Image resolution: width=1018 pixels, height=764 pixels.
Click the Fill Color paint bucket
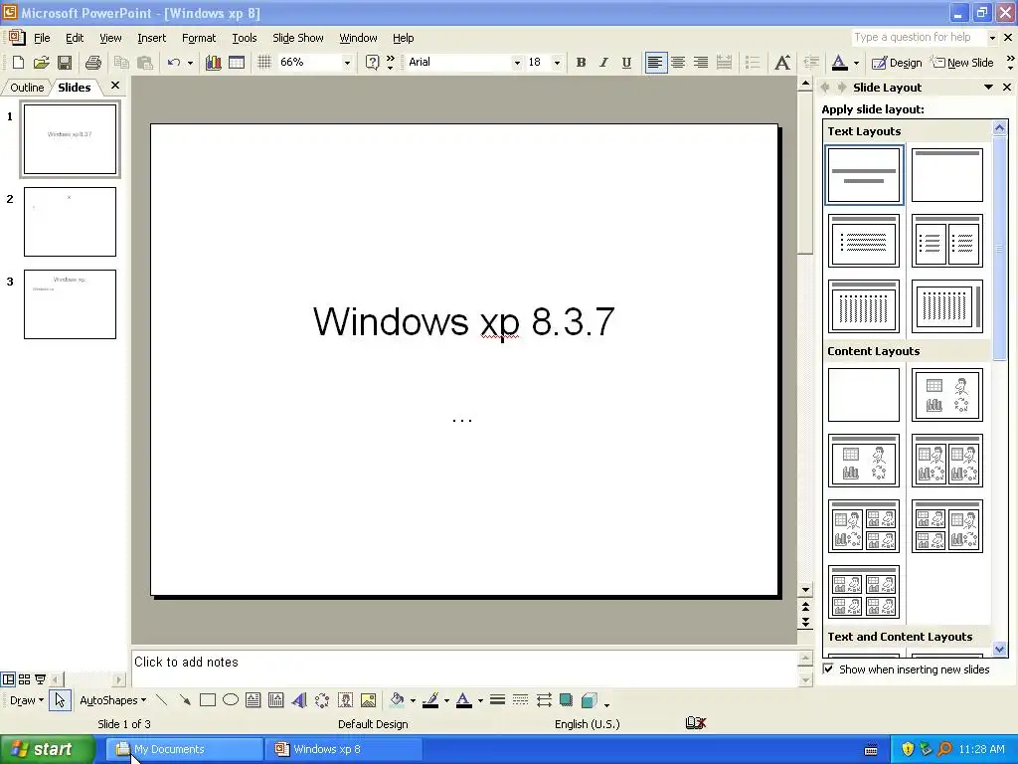click(397, 699)
